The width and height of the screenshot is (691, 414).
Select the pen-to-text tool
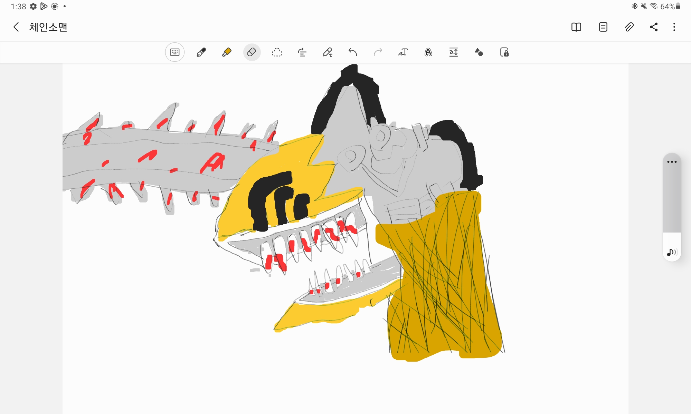328,52
